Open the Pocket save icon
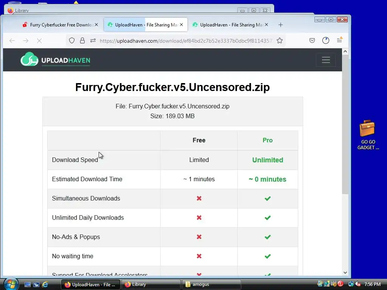 (312, 40)
